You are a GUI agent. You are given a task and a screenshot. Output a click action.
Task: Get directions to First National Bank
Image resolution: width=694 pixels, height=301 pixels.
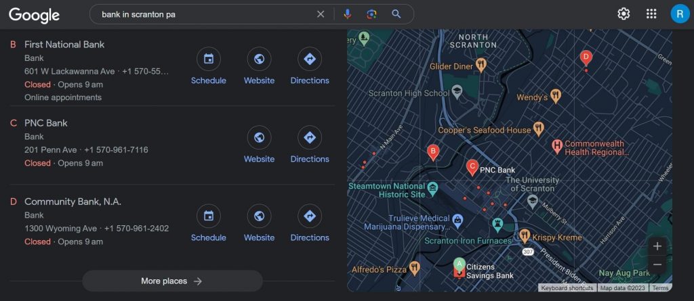click(x=310, y=66)
